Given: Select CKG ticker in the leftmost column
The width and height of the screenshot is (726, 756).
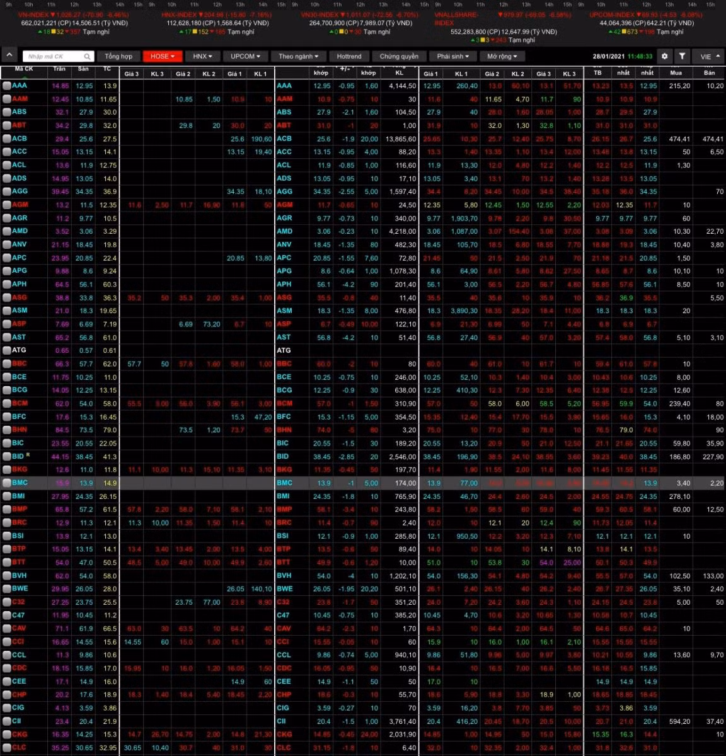Looking at the screenshot, I should (x=20, y=735).
